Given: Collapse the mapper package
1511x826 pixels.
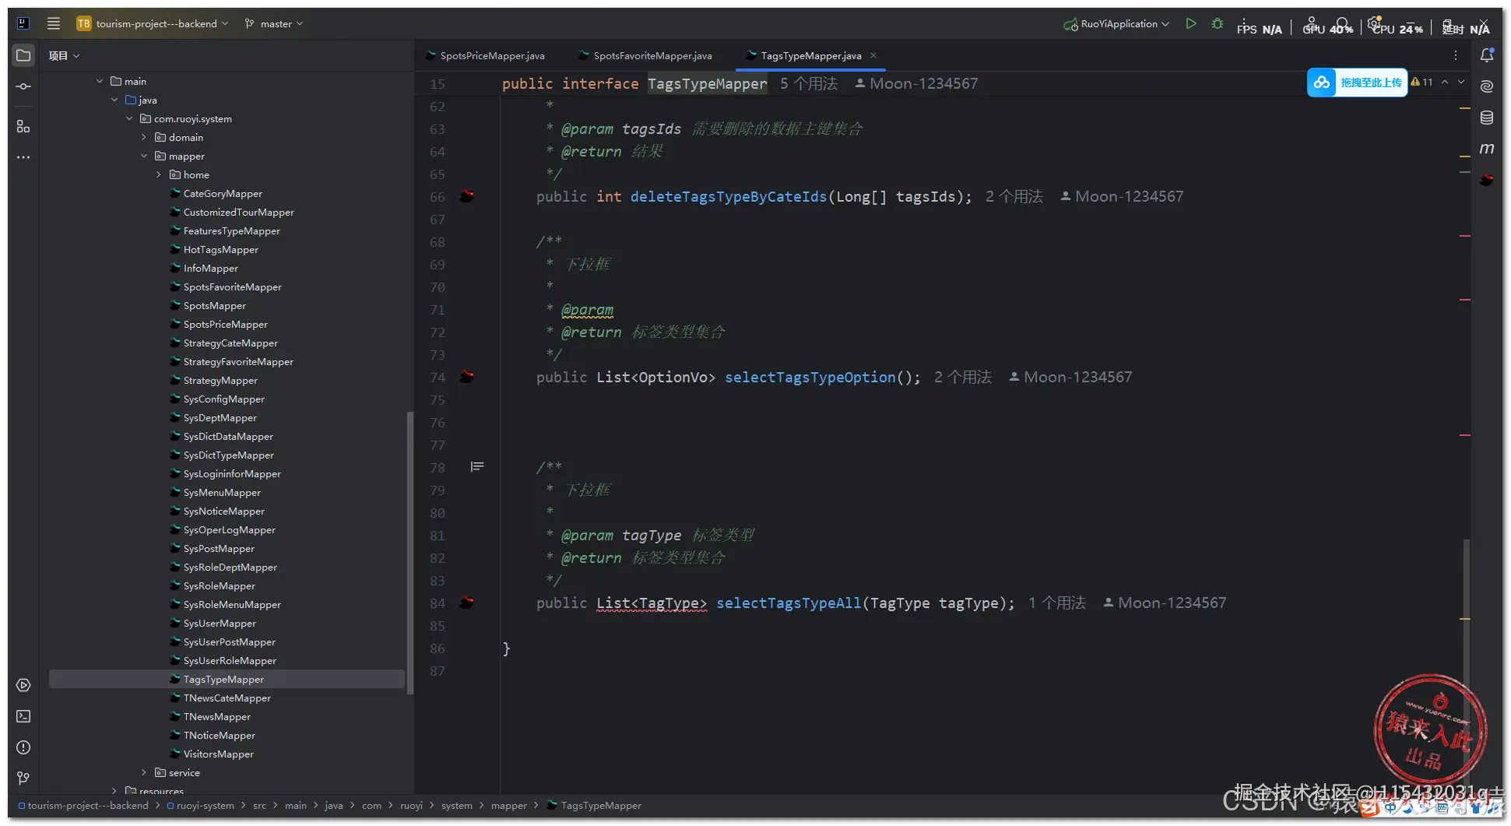Looking at the screenshot, I should point(144,156).
